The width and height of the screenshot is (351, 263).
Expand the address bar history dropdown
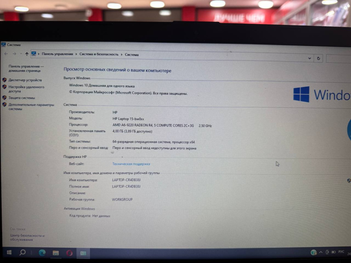pyautogui.click(x=310, y=58)
